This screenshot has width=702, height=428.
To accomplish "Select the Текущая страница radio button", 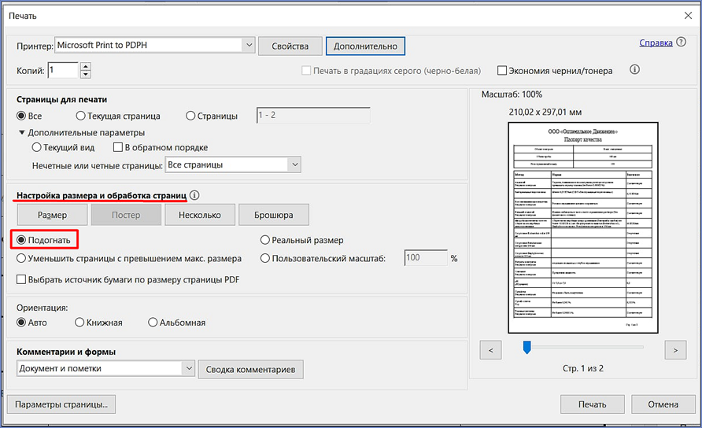I will 80,116.
